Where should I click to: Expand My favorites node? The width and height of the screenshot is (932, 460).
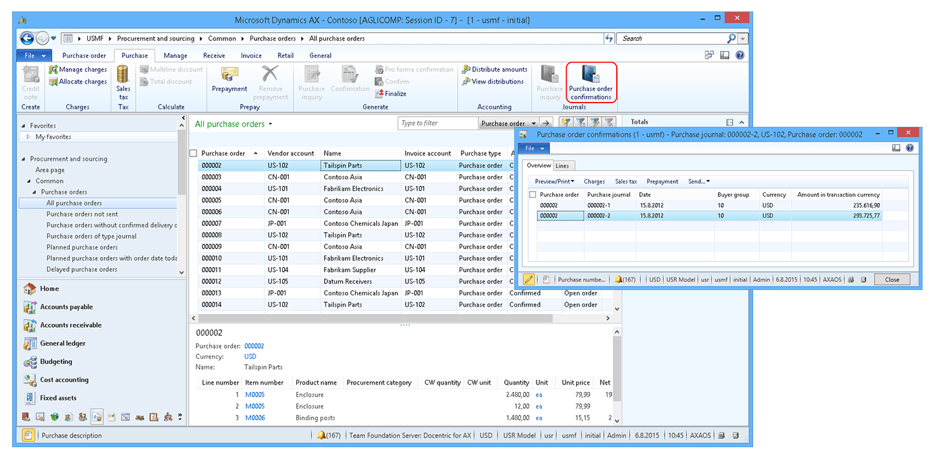(x=28, y=137)
